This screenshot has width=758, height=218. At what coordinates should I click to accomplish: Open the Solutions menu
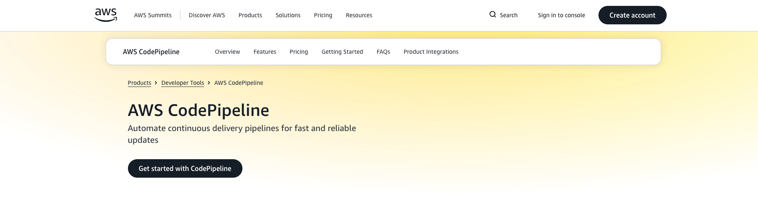click(288, 15)
